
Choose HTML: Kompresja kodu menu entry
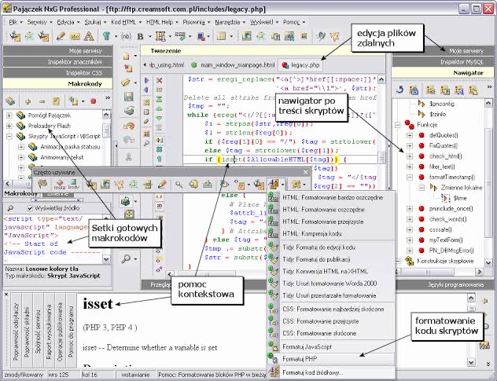coord(331,234)
